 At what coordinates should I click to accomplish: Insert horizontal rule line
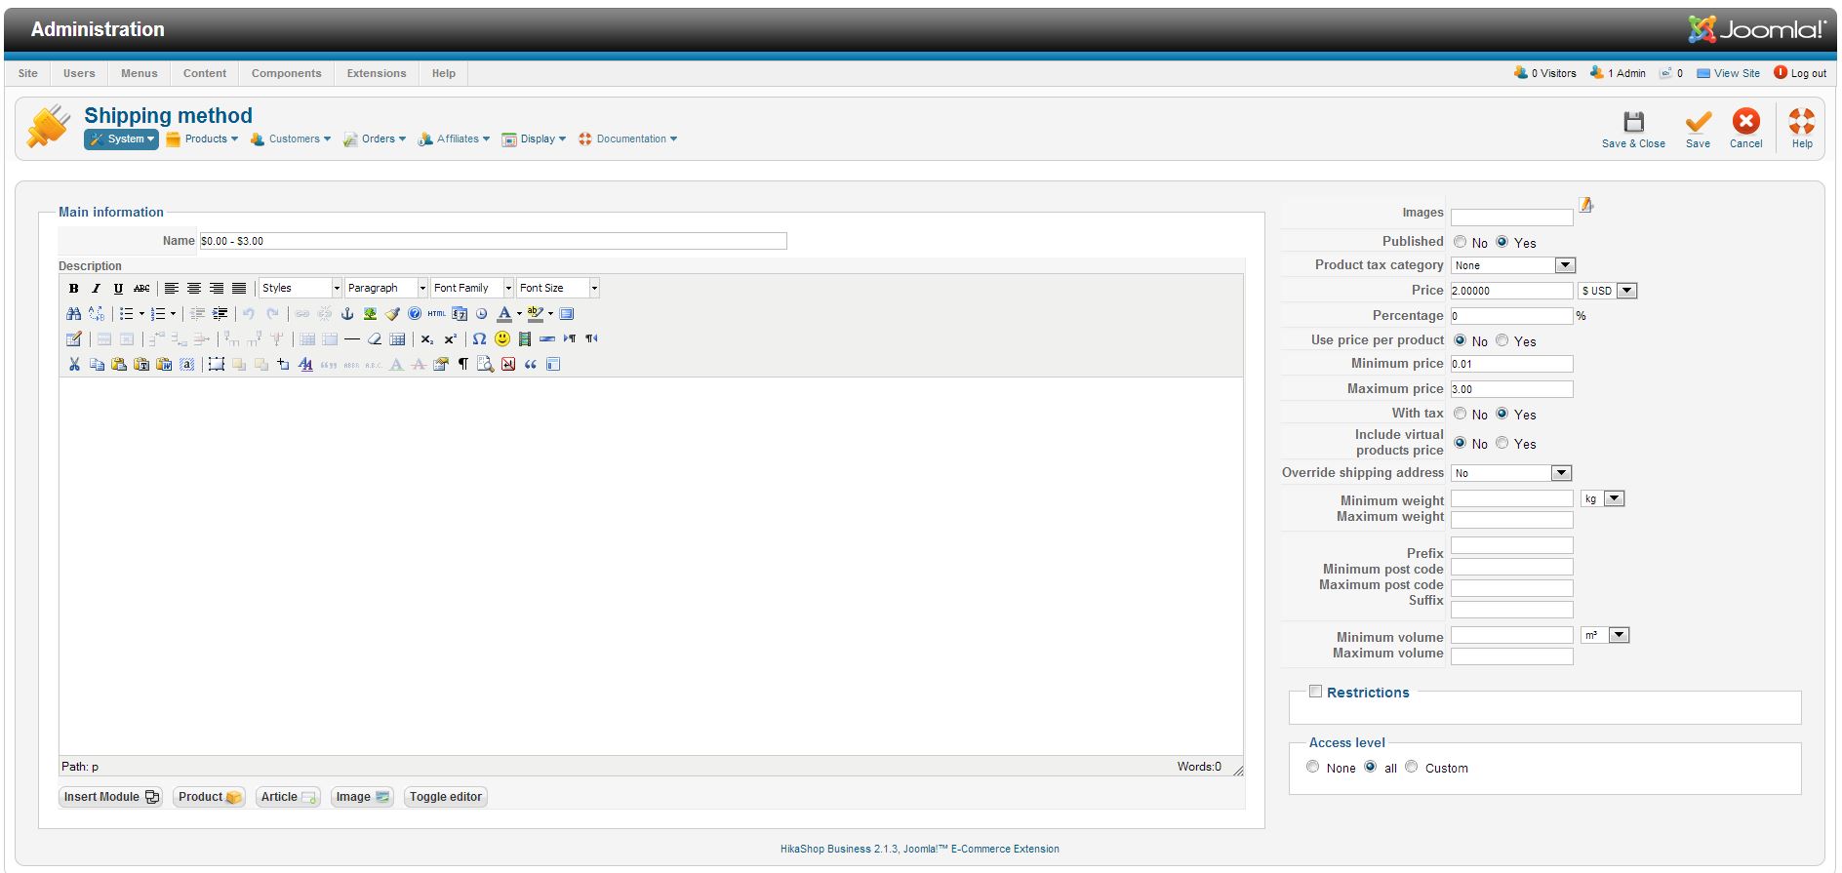352,338
